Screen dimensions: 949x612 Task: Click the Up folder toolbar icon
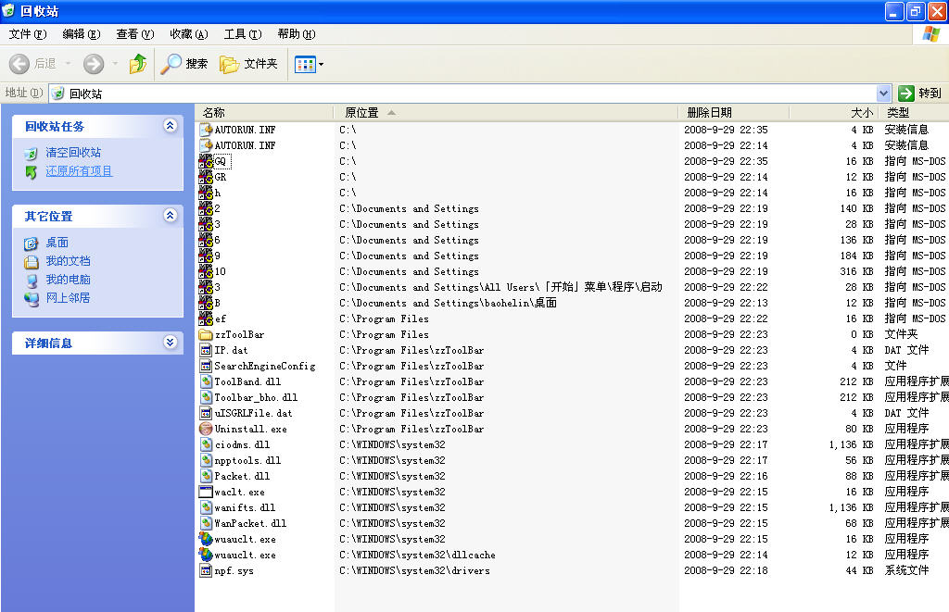(138, 64)
